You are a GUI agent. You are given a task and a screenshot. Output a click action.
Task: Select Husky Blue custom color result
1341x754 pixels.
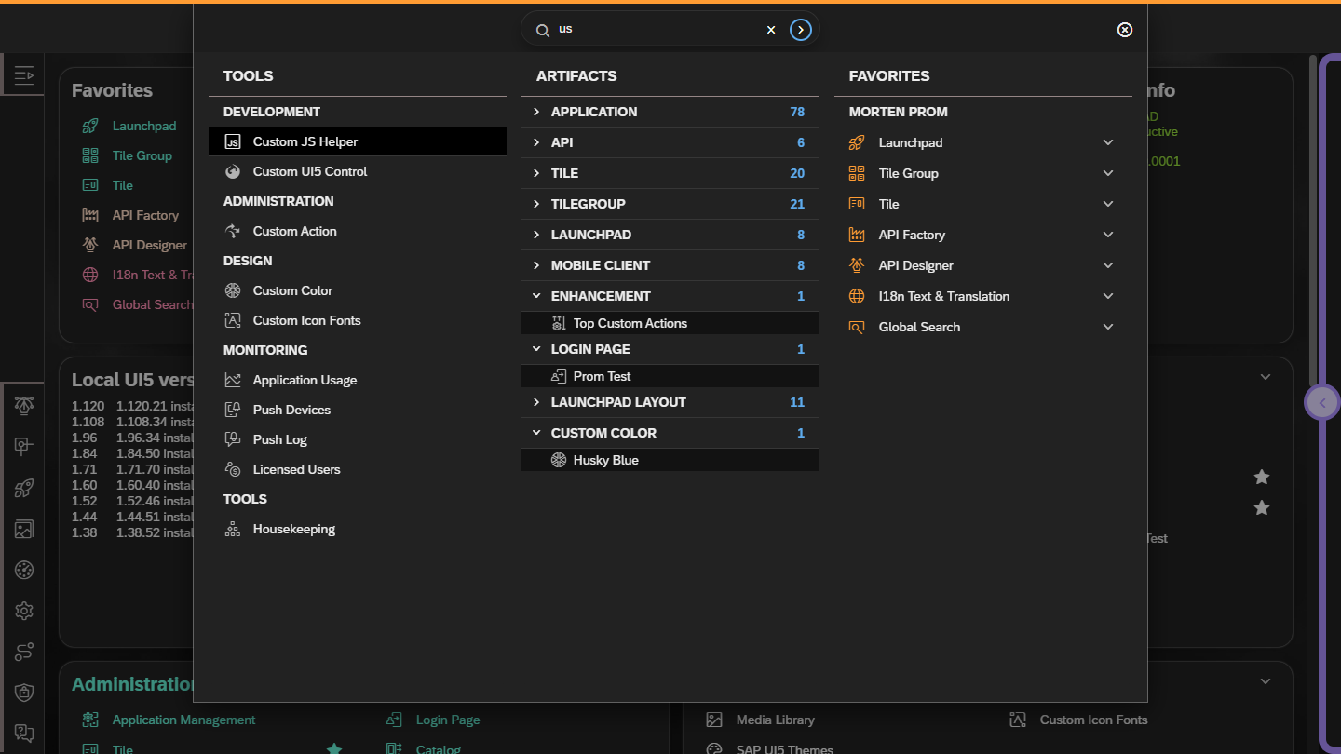[x=605, y=460]
